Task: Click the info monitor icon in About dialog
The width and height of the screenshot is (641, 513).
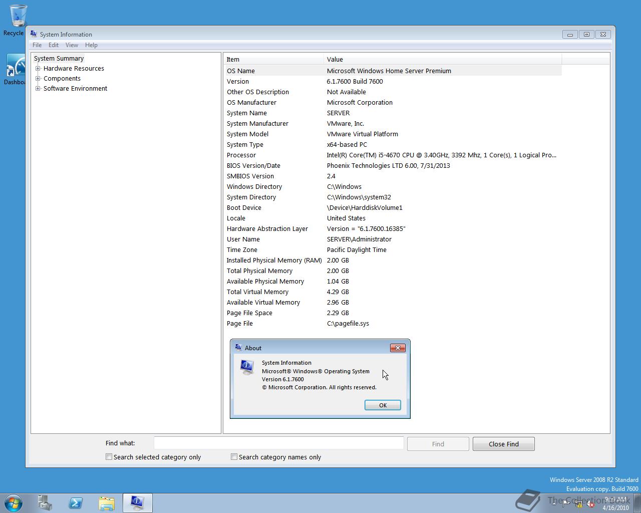Action: click(247, 367)
